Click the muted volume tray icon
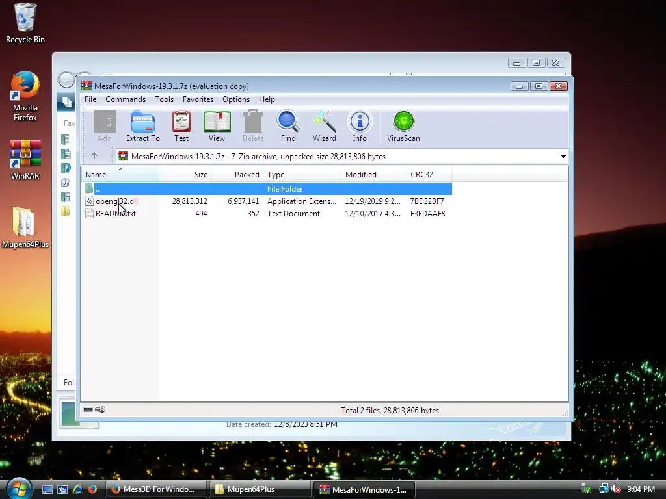 pyautogui.click(x=615, y=489)
